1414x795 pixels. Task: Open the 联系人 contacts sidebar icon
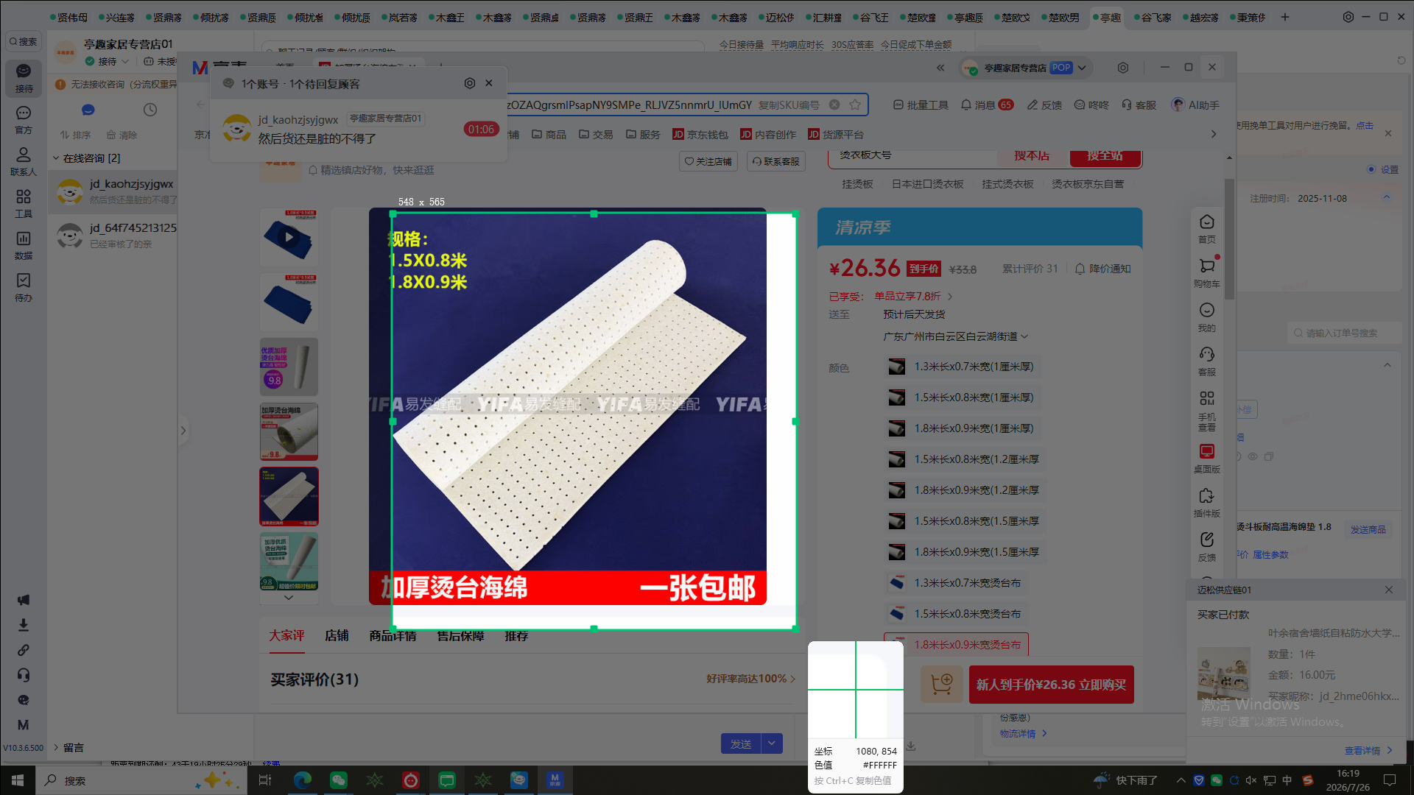[x=24, y=161]
